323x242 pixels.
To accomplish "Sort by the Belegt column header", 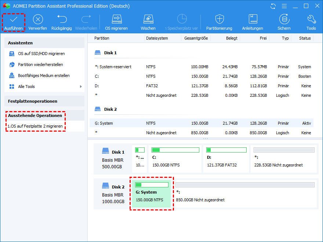I will point(232,38).
